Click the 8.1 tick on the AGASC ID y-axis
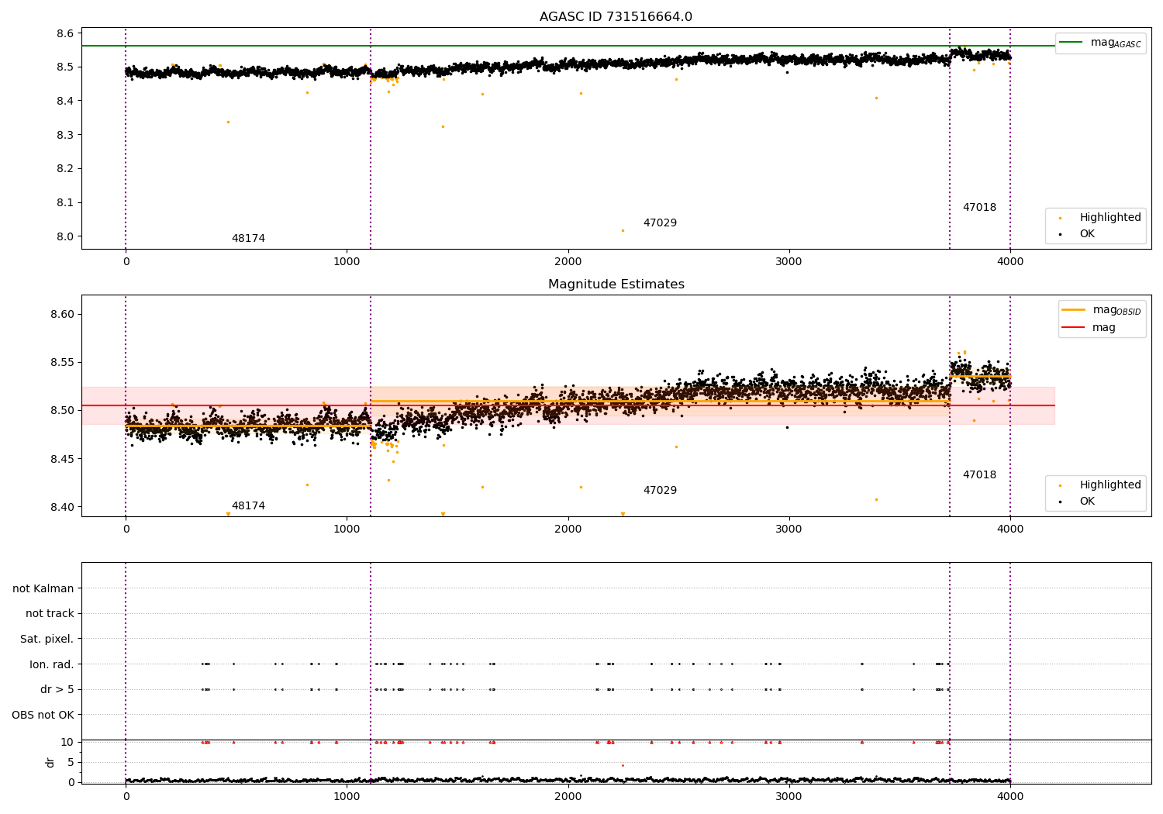1163x814 pixels. click(x=64, y=202)
